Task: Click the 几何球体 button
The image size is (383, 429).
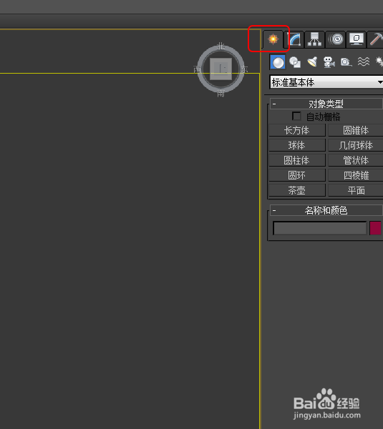Action: pos(356,145)
